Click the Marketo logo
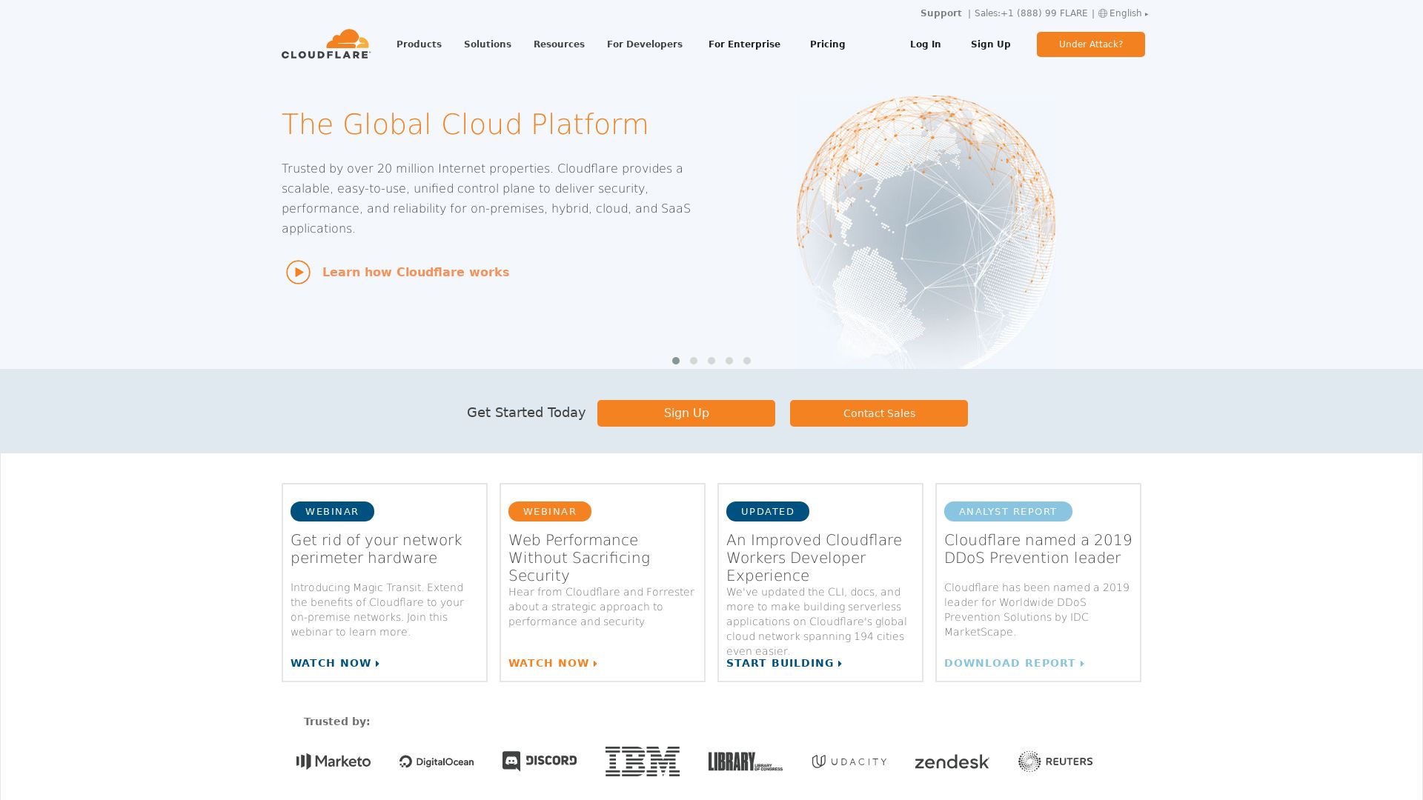Viewport: 1423px width, 800px height. (x=334, y=761)
